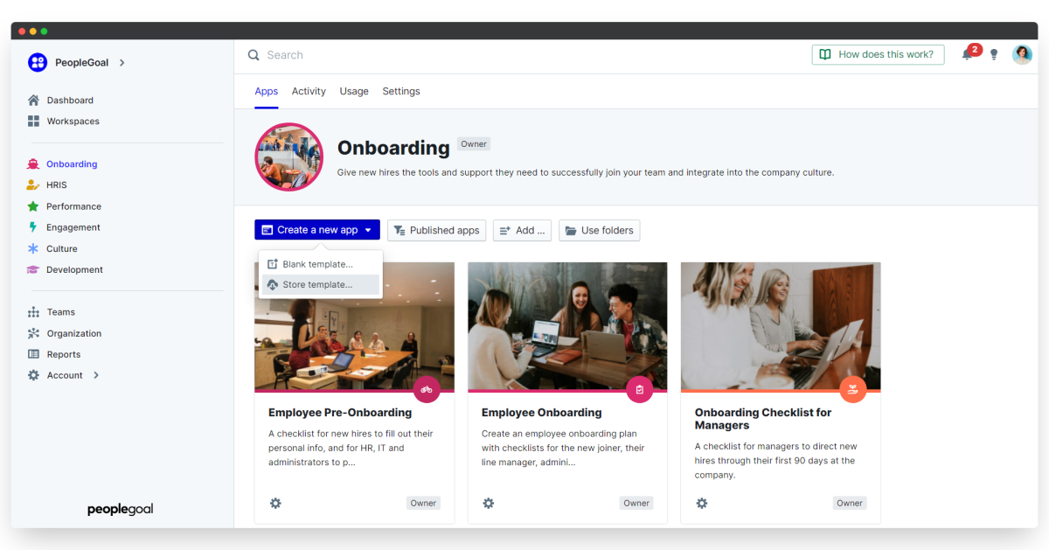Open the Employee Pre-Onboarding title
This screenshot has height=550, width=1049.
(340, 413)
